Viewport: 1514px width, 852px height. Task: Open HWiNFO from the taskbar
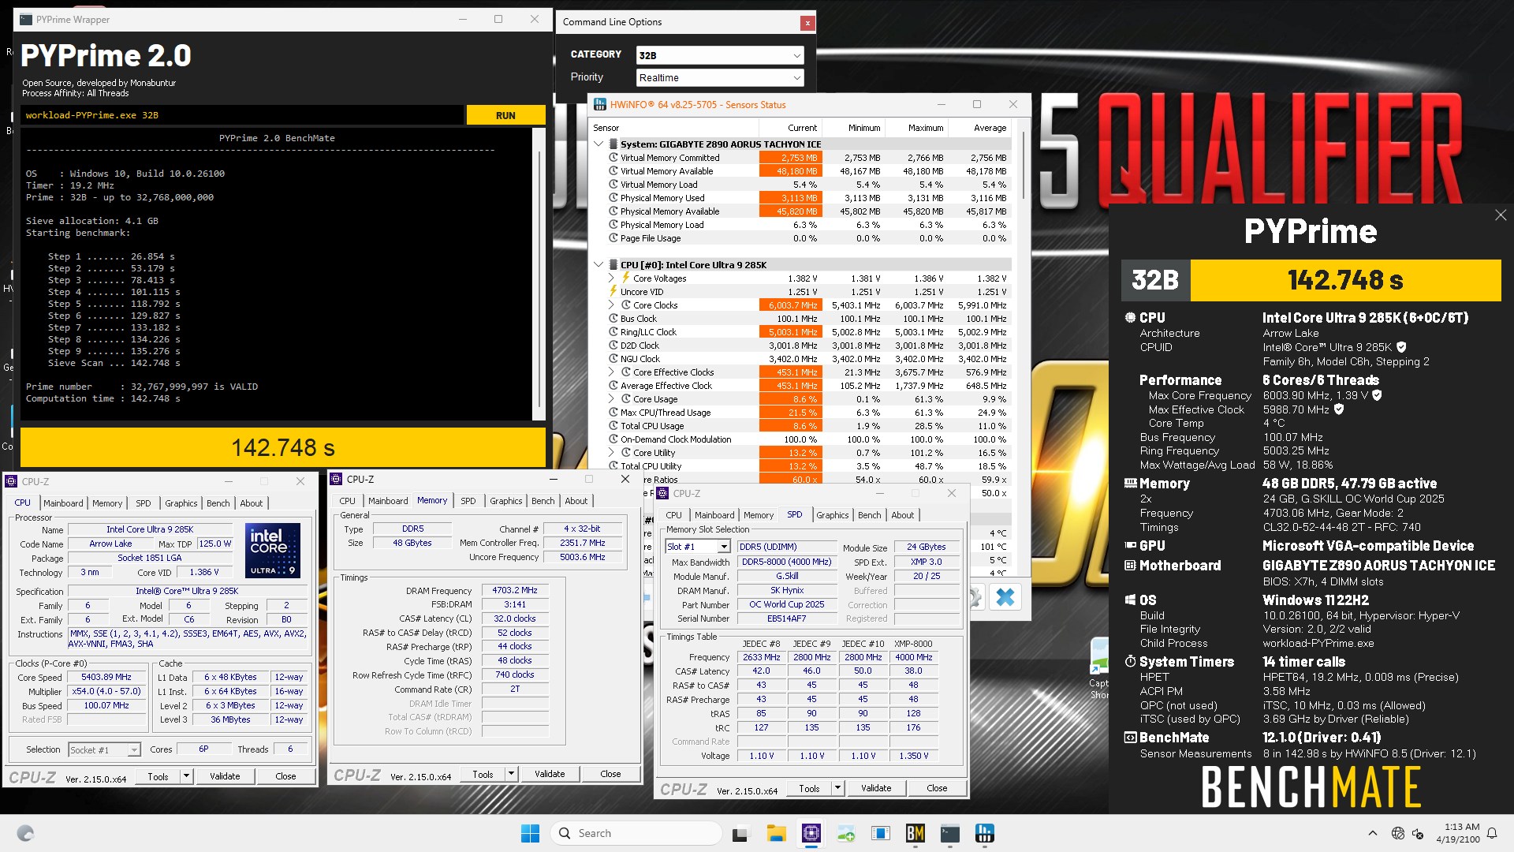click(984, 833)
